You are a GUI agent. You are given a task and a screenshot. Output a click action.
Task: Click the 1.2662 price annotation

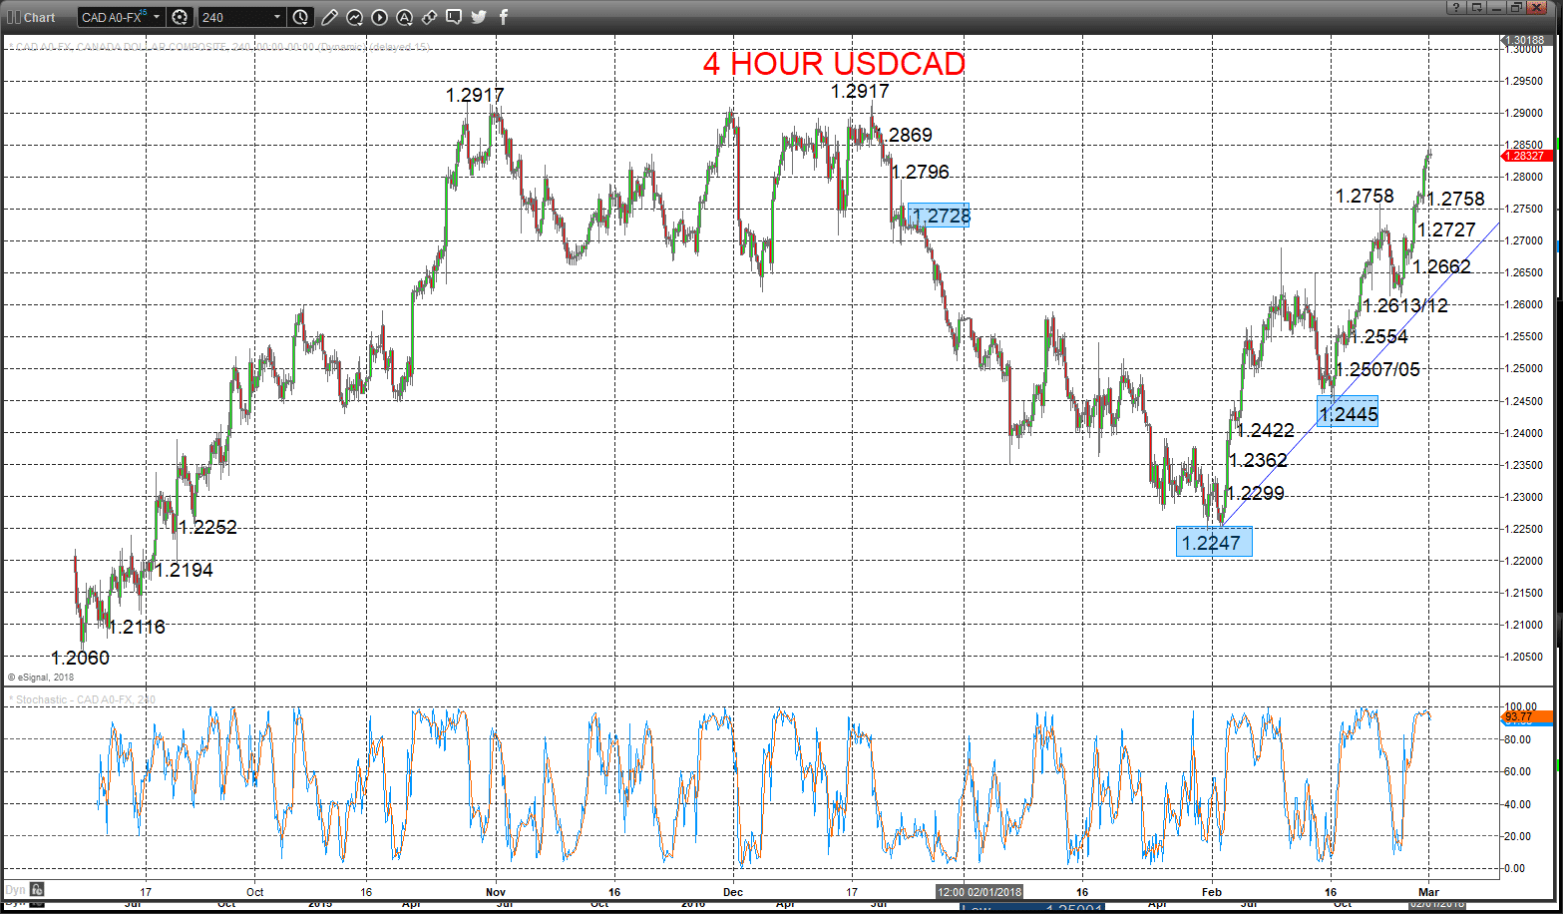click(1441, 266)
